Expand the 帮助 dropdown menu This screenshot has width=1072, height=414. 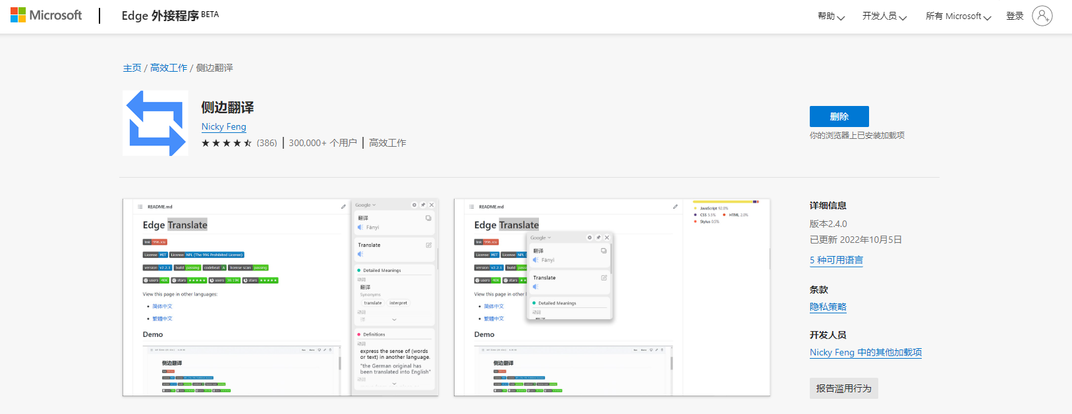(831, 16)
